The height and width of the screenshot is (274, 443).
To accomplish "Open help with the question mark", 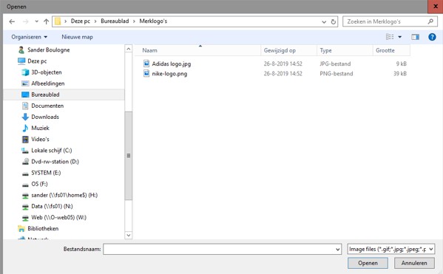I will 432,37.
